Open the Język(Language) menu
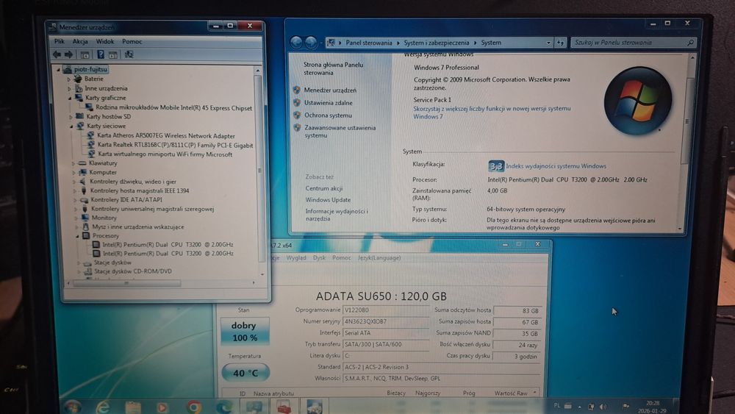The image size is (735, 414). click(379, 258)
